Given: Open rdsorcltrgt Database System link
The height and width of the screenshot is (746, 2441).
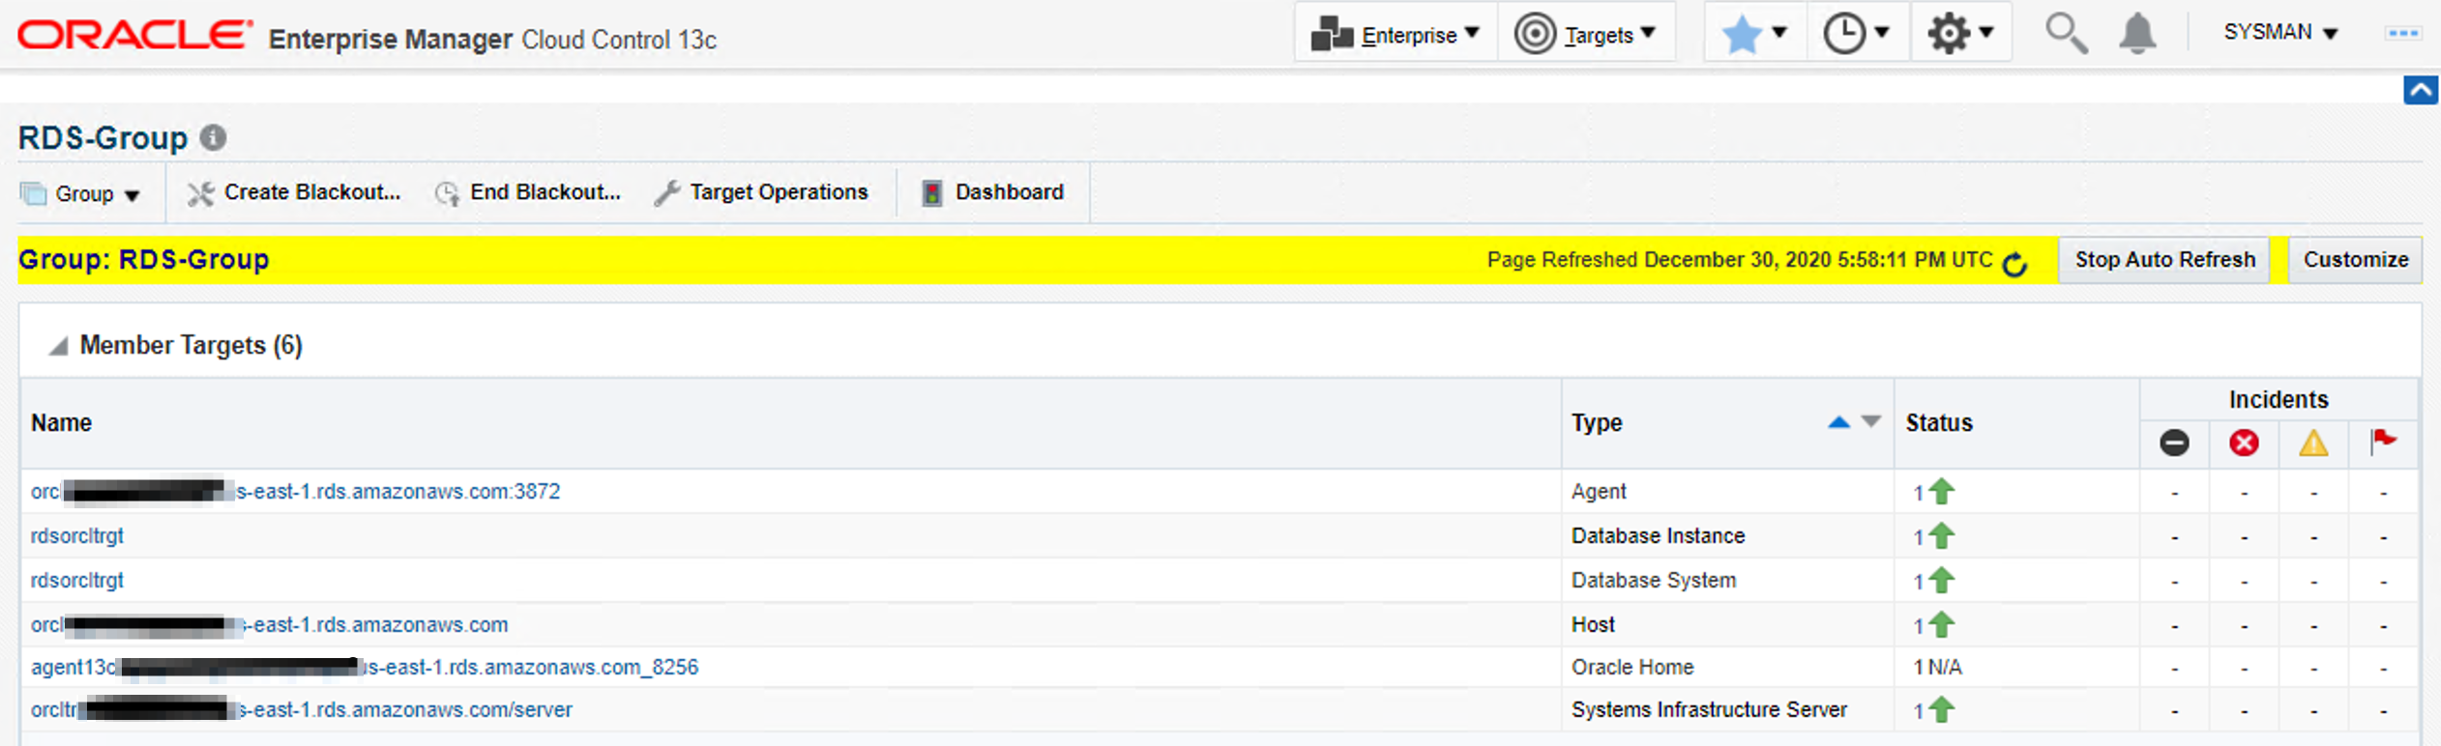Looking at the screenshot, I should [77, 581].
